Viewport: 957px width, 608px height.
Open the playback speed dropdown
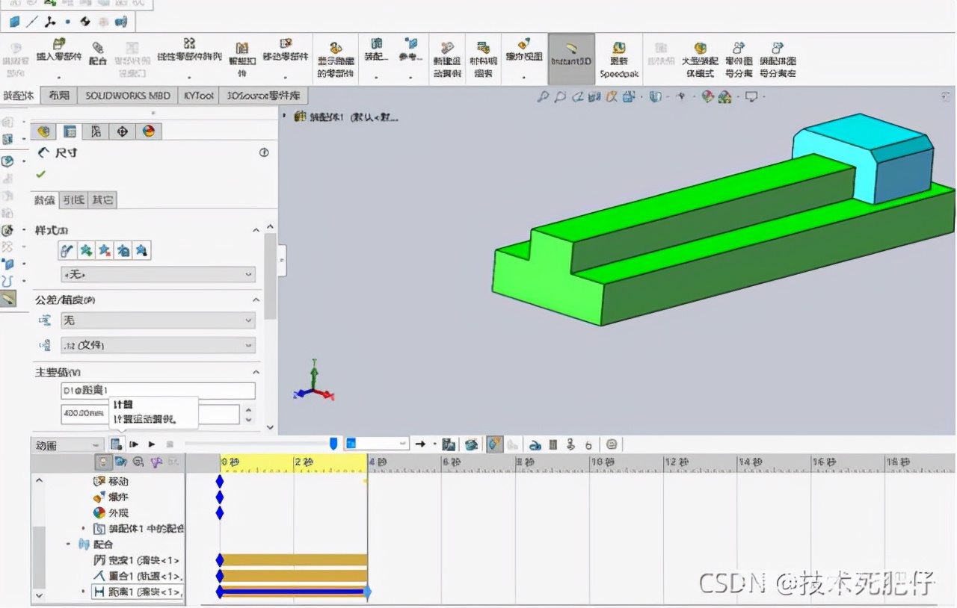376,444
